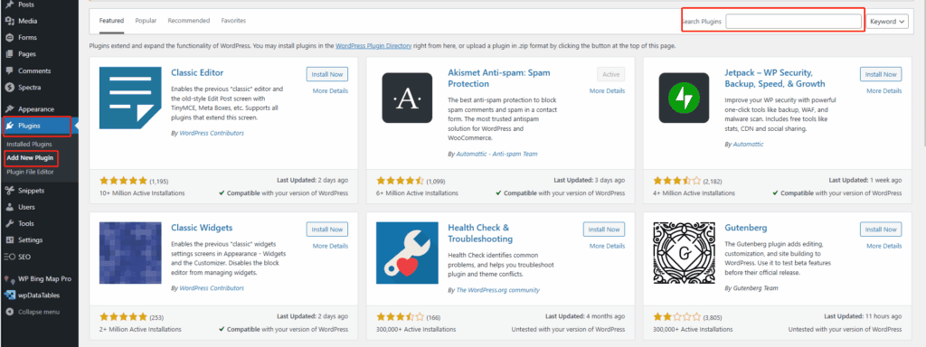Screen dimensions: 926x347
Task: Click the wpDataTables icon
Action: point(9,295)
